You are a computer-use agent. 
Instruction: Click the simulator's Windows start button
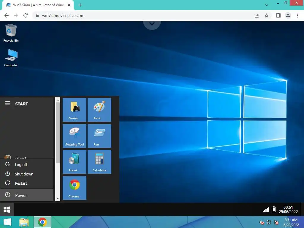pyautogui.click(x=7, y=210)
